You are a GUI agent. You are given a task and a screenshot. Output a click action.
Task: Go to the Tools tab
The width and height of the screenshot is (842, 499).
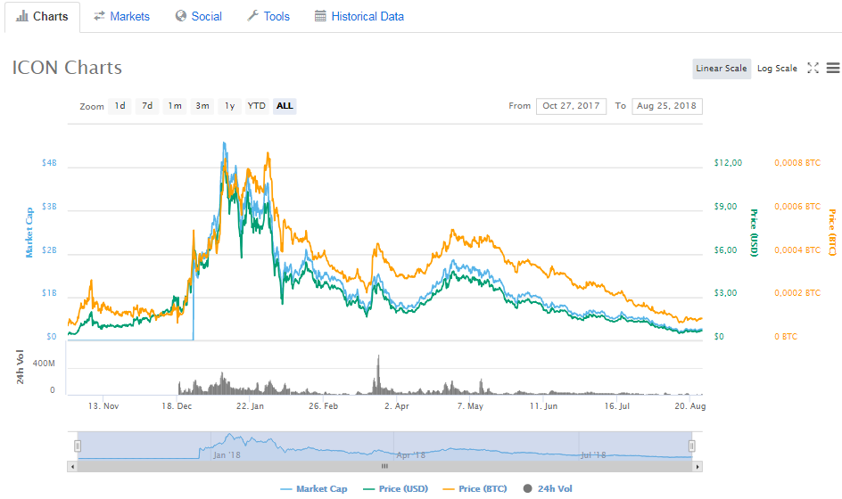tap(268, 17)
